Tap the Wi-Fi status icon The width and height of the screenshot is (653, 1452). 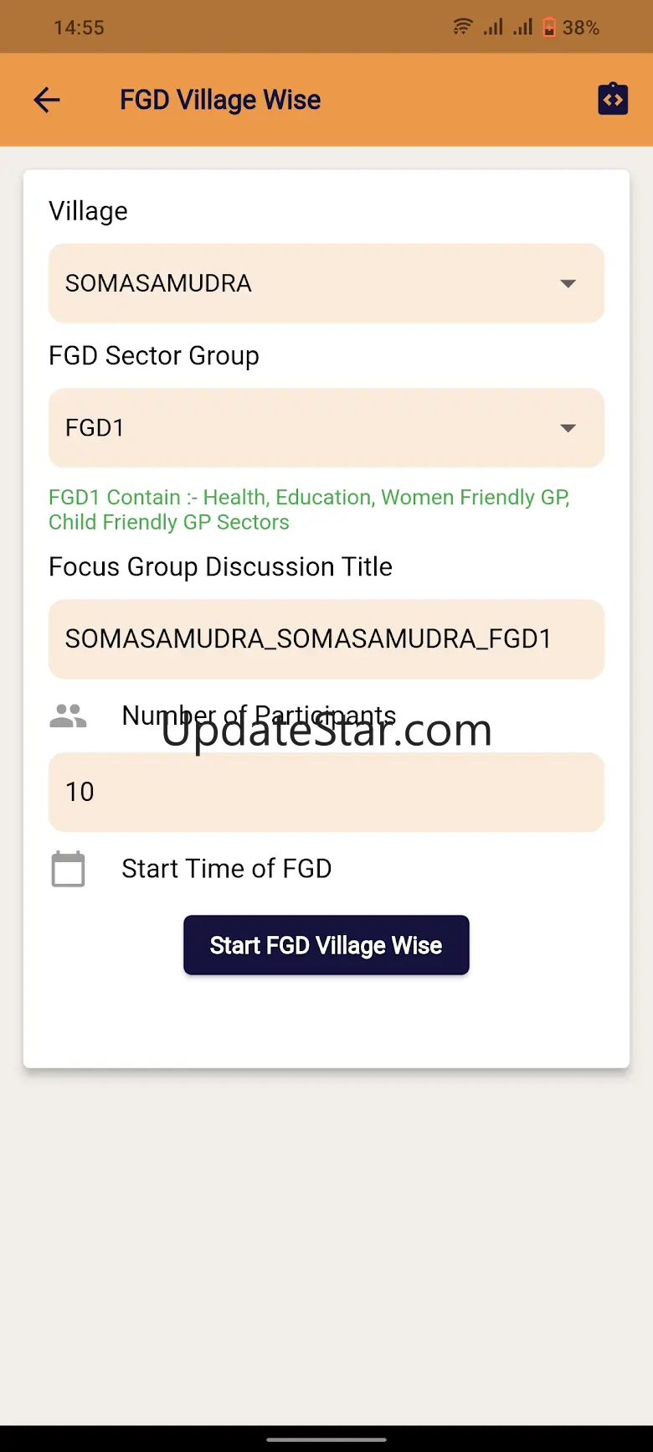pos(462,27)
